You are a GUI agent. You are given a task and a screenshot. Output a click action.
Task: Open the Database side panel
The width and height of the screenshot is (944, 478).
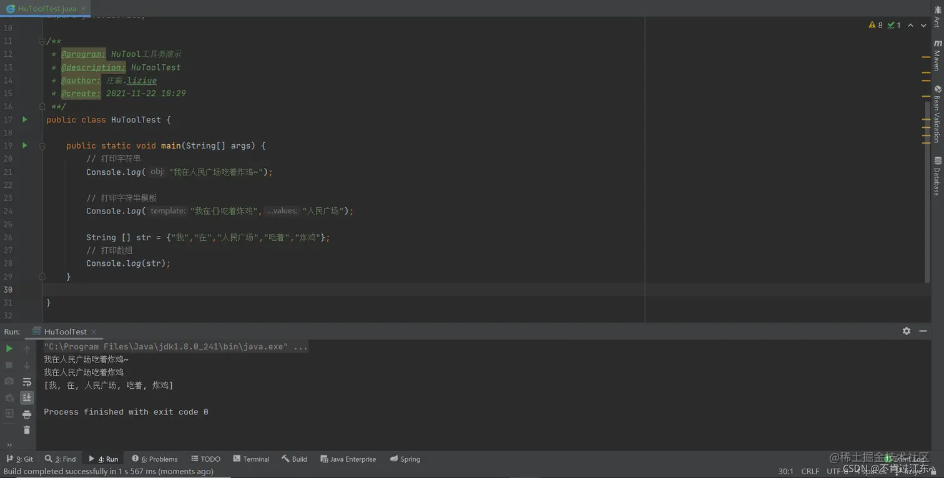click(x=937, y=176)
